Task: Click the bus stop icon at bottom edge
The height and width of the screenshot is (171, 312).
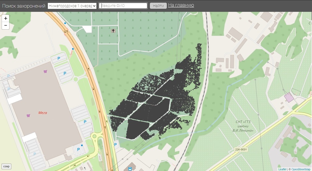Action: (130, 169)
